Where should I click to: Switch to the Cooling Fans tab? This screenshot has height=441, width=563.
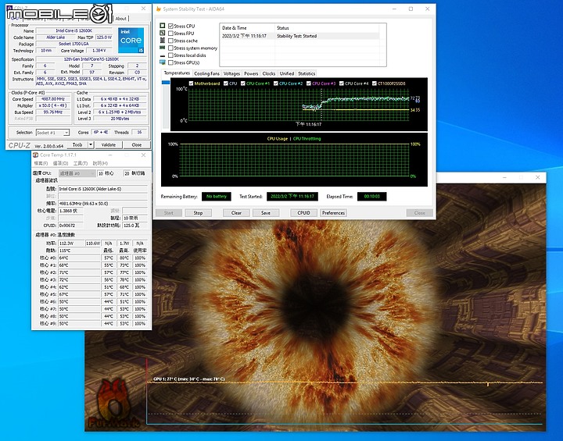coord(206,73)
